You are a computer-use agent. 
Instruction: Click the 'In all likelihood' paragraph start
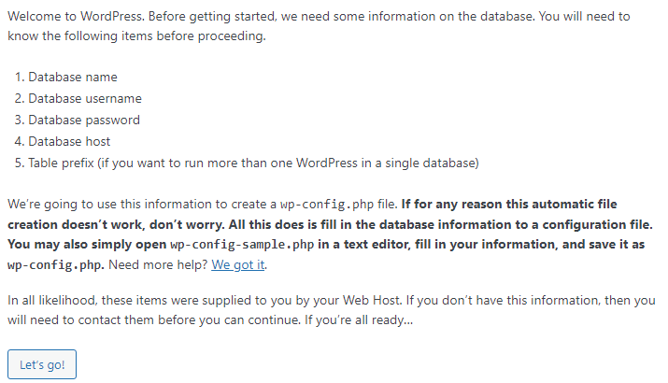51,301
